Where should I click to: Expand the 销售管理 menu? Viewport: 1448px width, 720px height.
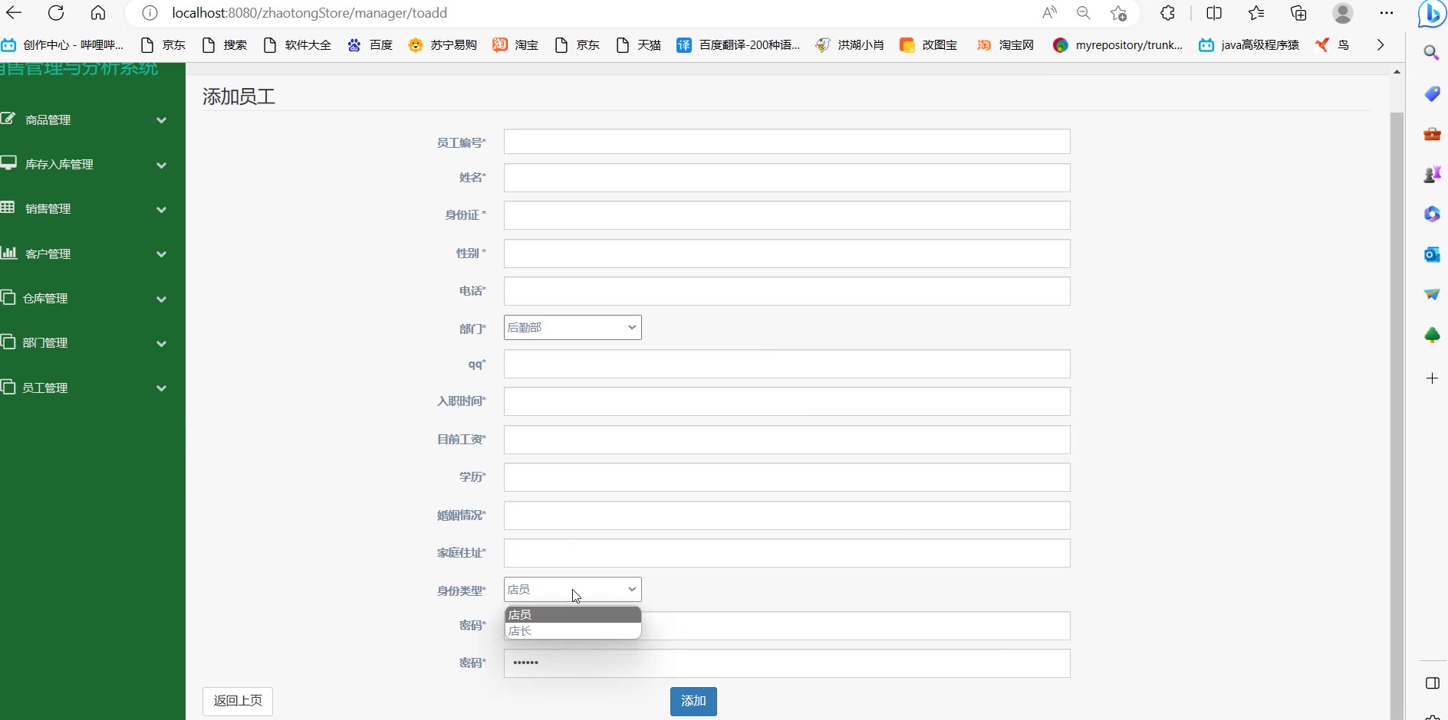pyautogui.click(x=84, y=209)
